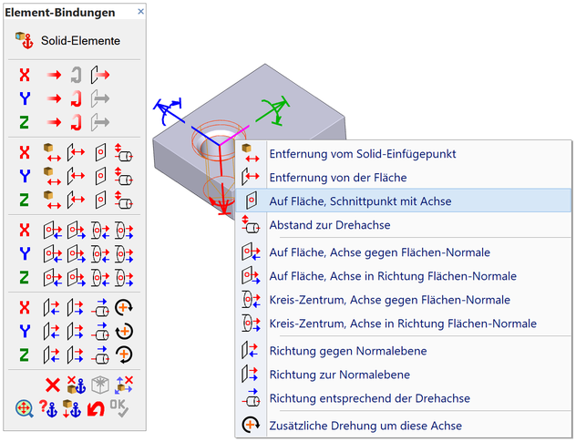Screen dimensions: 576x442
Task: Click X-row straight red arrow icon
Action: coord(54,74)
